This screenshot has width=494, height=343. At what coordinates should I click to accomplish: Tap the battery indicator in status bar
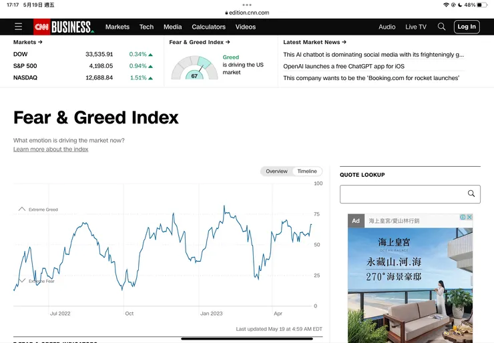(x=482, y=5)
